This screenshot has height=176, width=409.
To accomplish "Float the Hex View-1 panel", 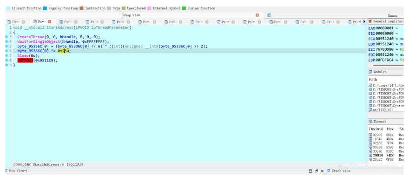I will 317,171.
